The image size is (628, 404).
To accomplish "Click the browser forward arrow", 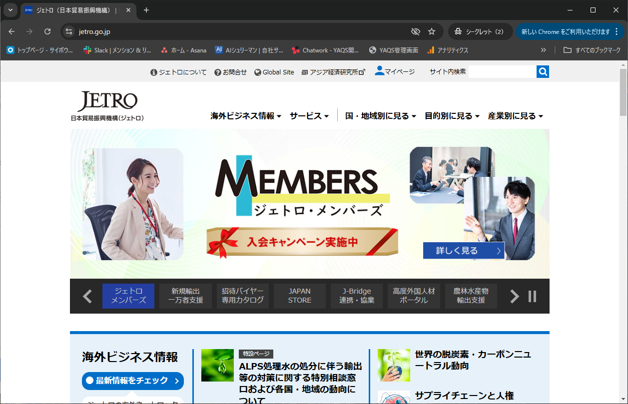I will click(x=29, y=31).
